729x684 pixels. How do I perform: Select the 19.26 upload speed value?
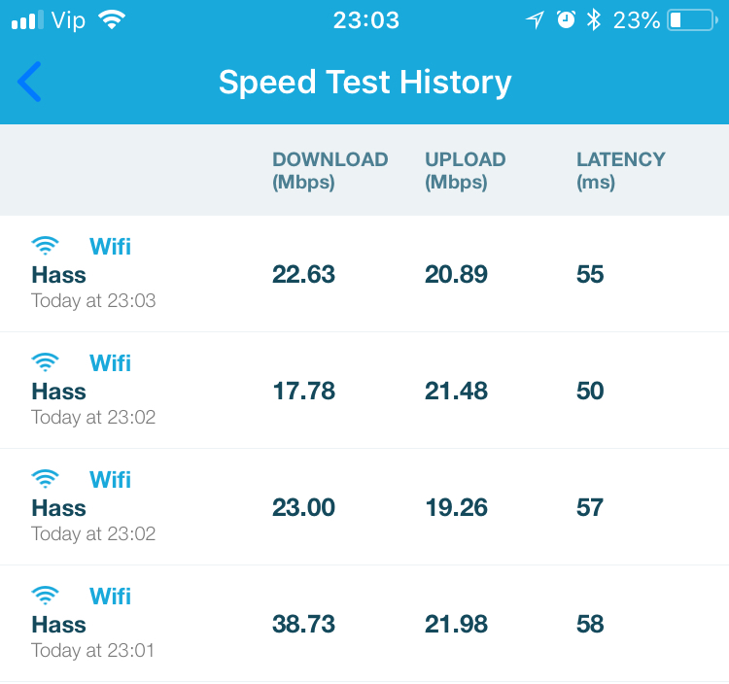coord(456,508)
